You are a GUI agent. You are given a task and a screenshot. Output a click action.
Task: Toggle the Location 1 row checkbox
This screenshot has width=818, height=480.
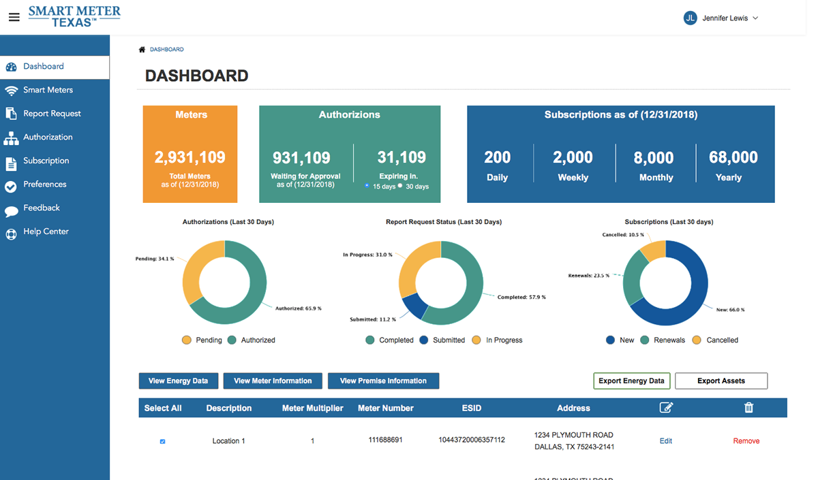(x=162, y=441)
